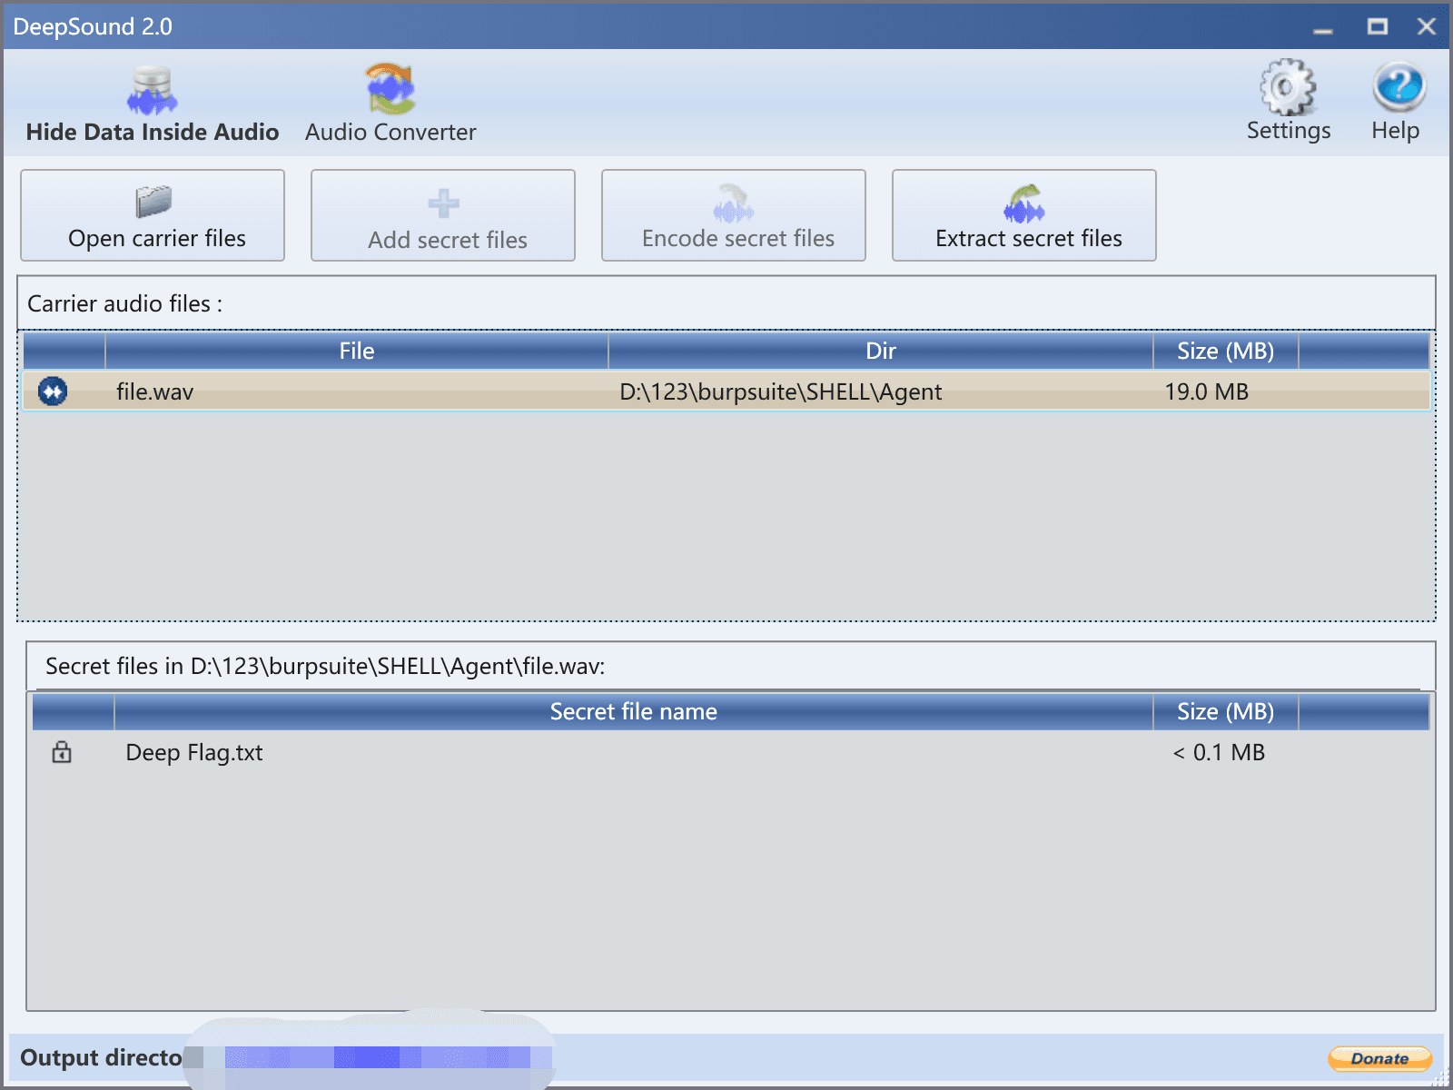The image size is (1453, 1090).
Task: Maximize the DeepSound window
Action: click(x=1377, y=26)
